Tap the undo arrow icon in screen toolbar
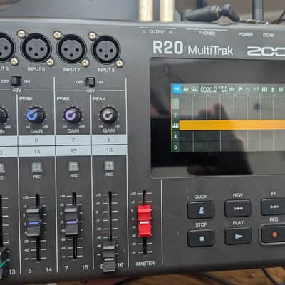 coord(248,89)
